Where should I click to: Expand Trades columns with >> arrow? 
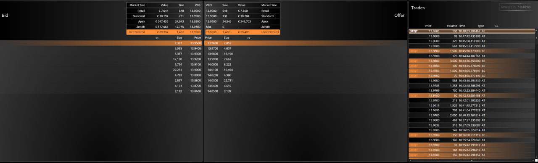click(x=496, y=26)
